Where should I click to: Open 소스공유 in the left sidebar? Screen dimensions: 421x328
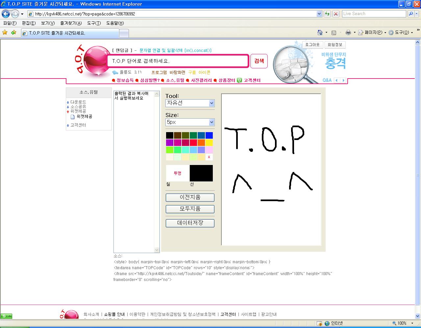[78, 107]
